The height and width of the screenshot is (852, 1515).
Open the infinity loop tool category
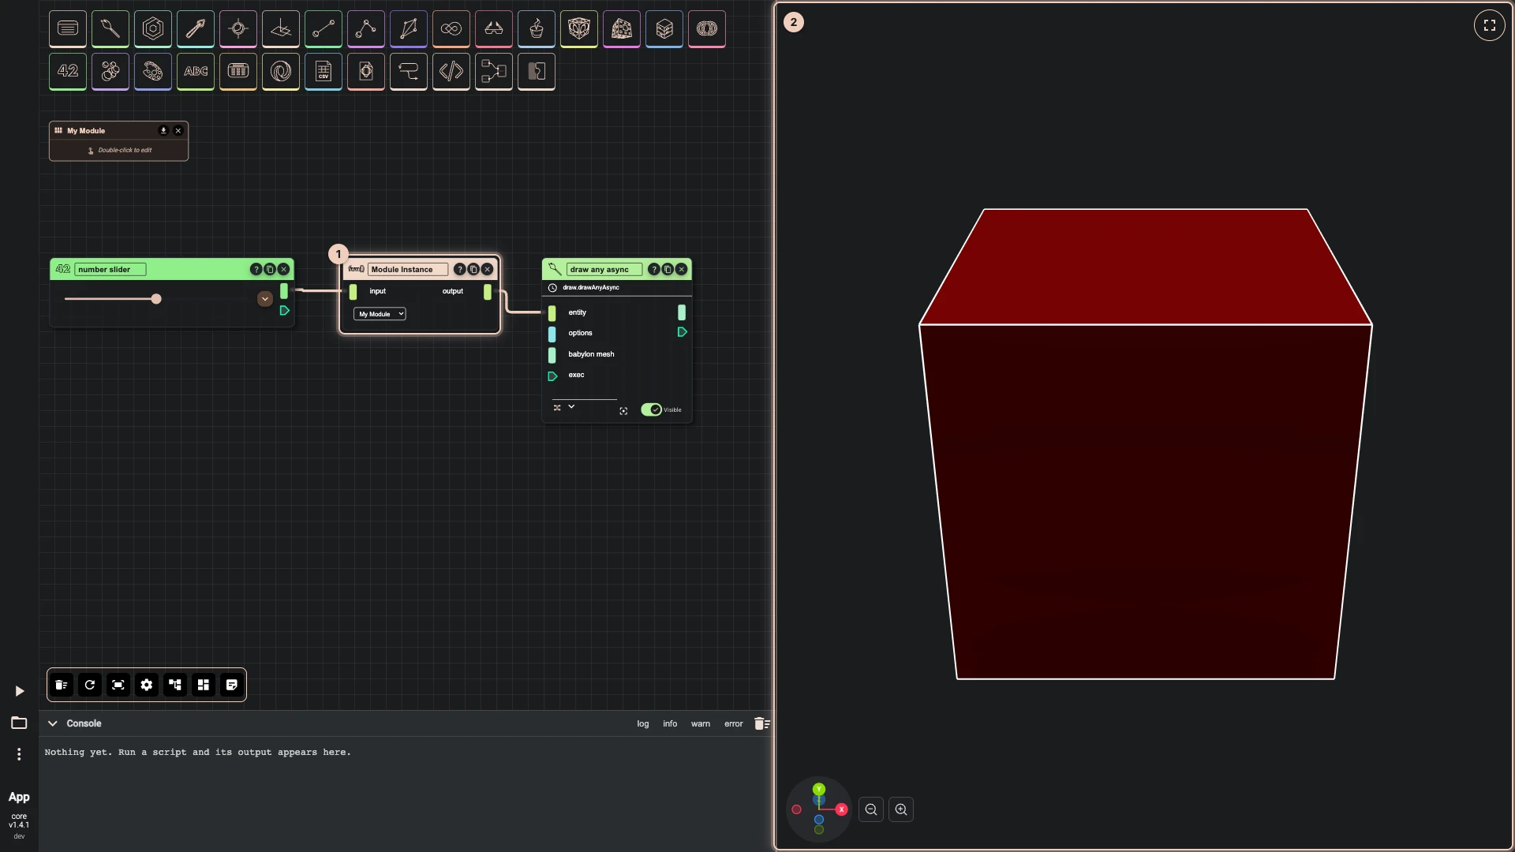tap(451, 28)
